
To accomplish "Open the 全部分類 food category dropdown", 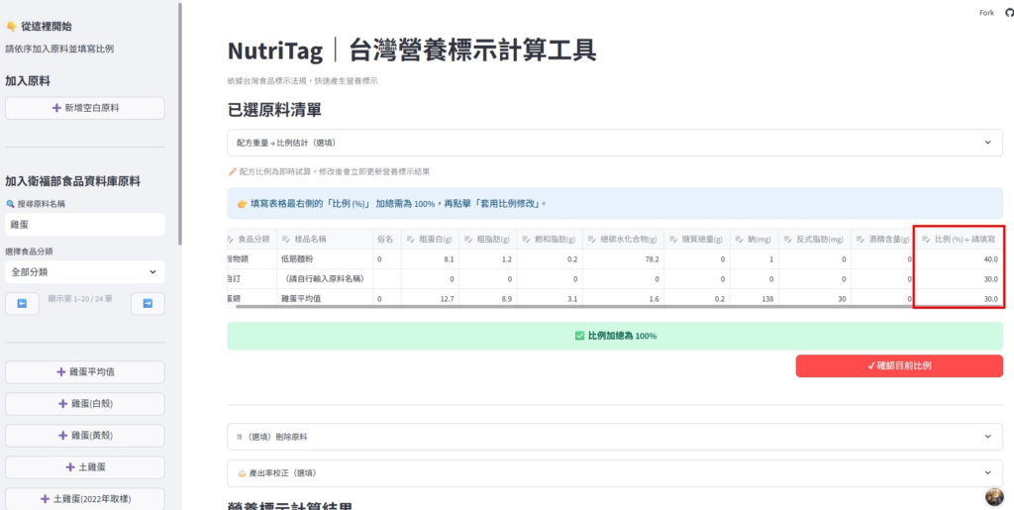I will 85,272.
